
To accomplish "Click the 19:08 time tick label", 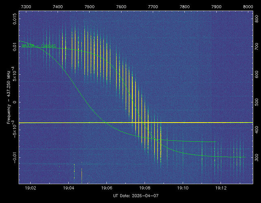I will pos(145,188).
